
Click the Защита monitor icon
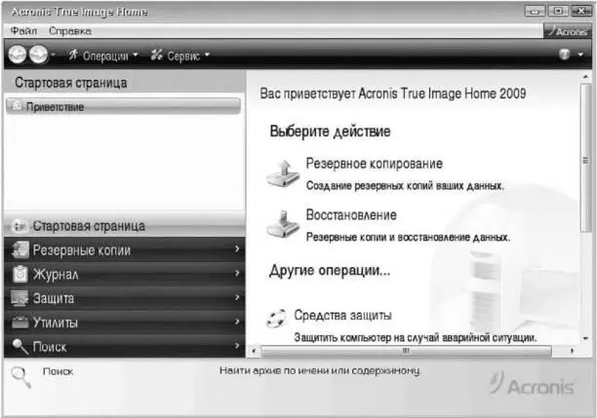[x=20, y=298]
